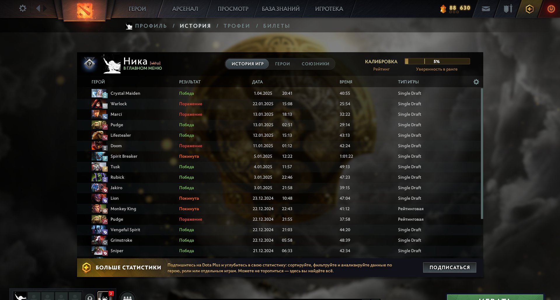The width and height of the screenshot is (560, 300).
Task: Switch to the Герои sub-tab
Action: point(282,64)
